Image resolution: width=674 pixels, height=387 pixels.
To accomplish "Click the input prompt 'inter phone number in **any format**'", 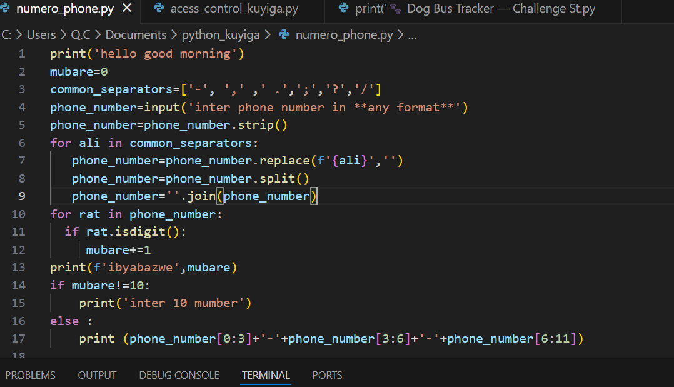I will coord(324,108).
